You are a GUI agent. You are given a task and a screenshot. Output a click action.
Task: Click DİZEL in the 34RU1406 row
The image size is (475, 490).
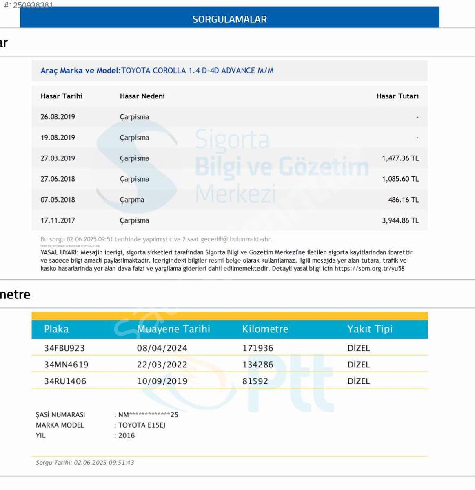pyautogui.click(x=359, y=381)
